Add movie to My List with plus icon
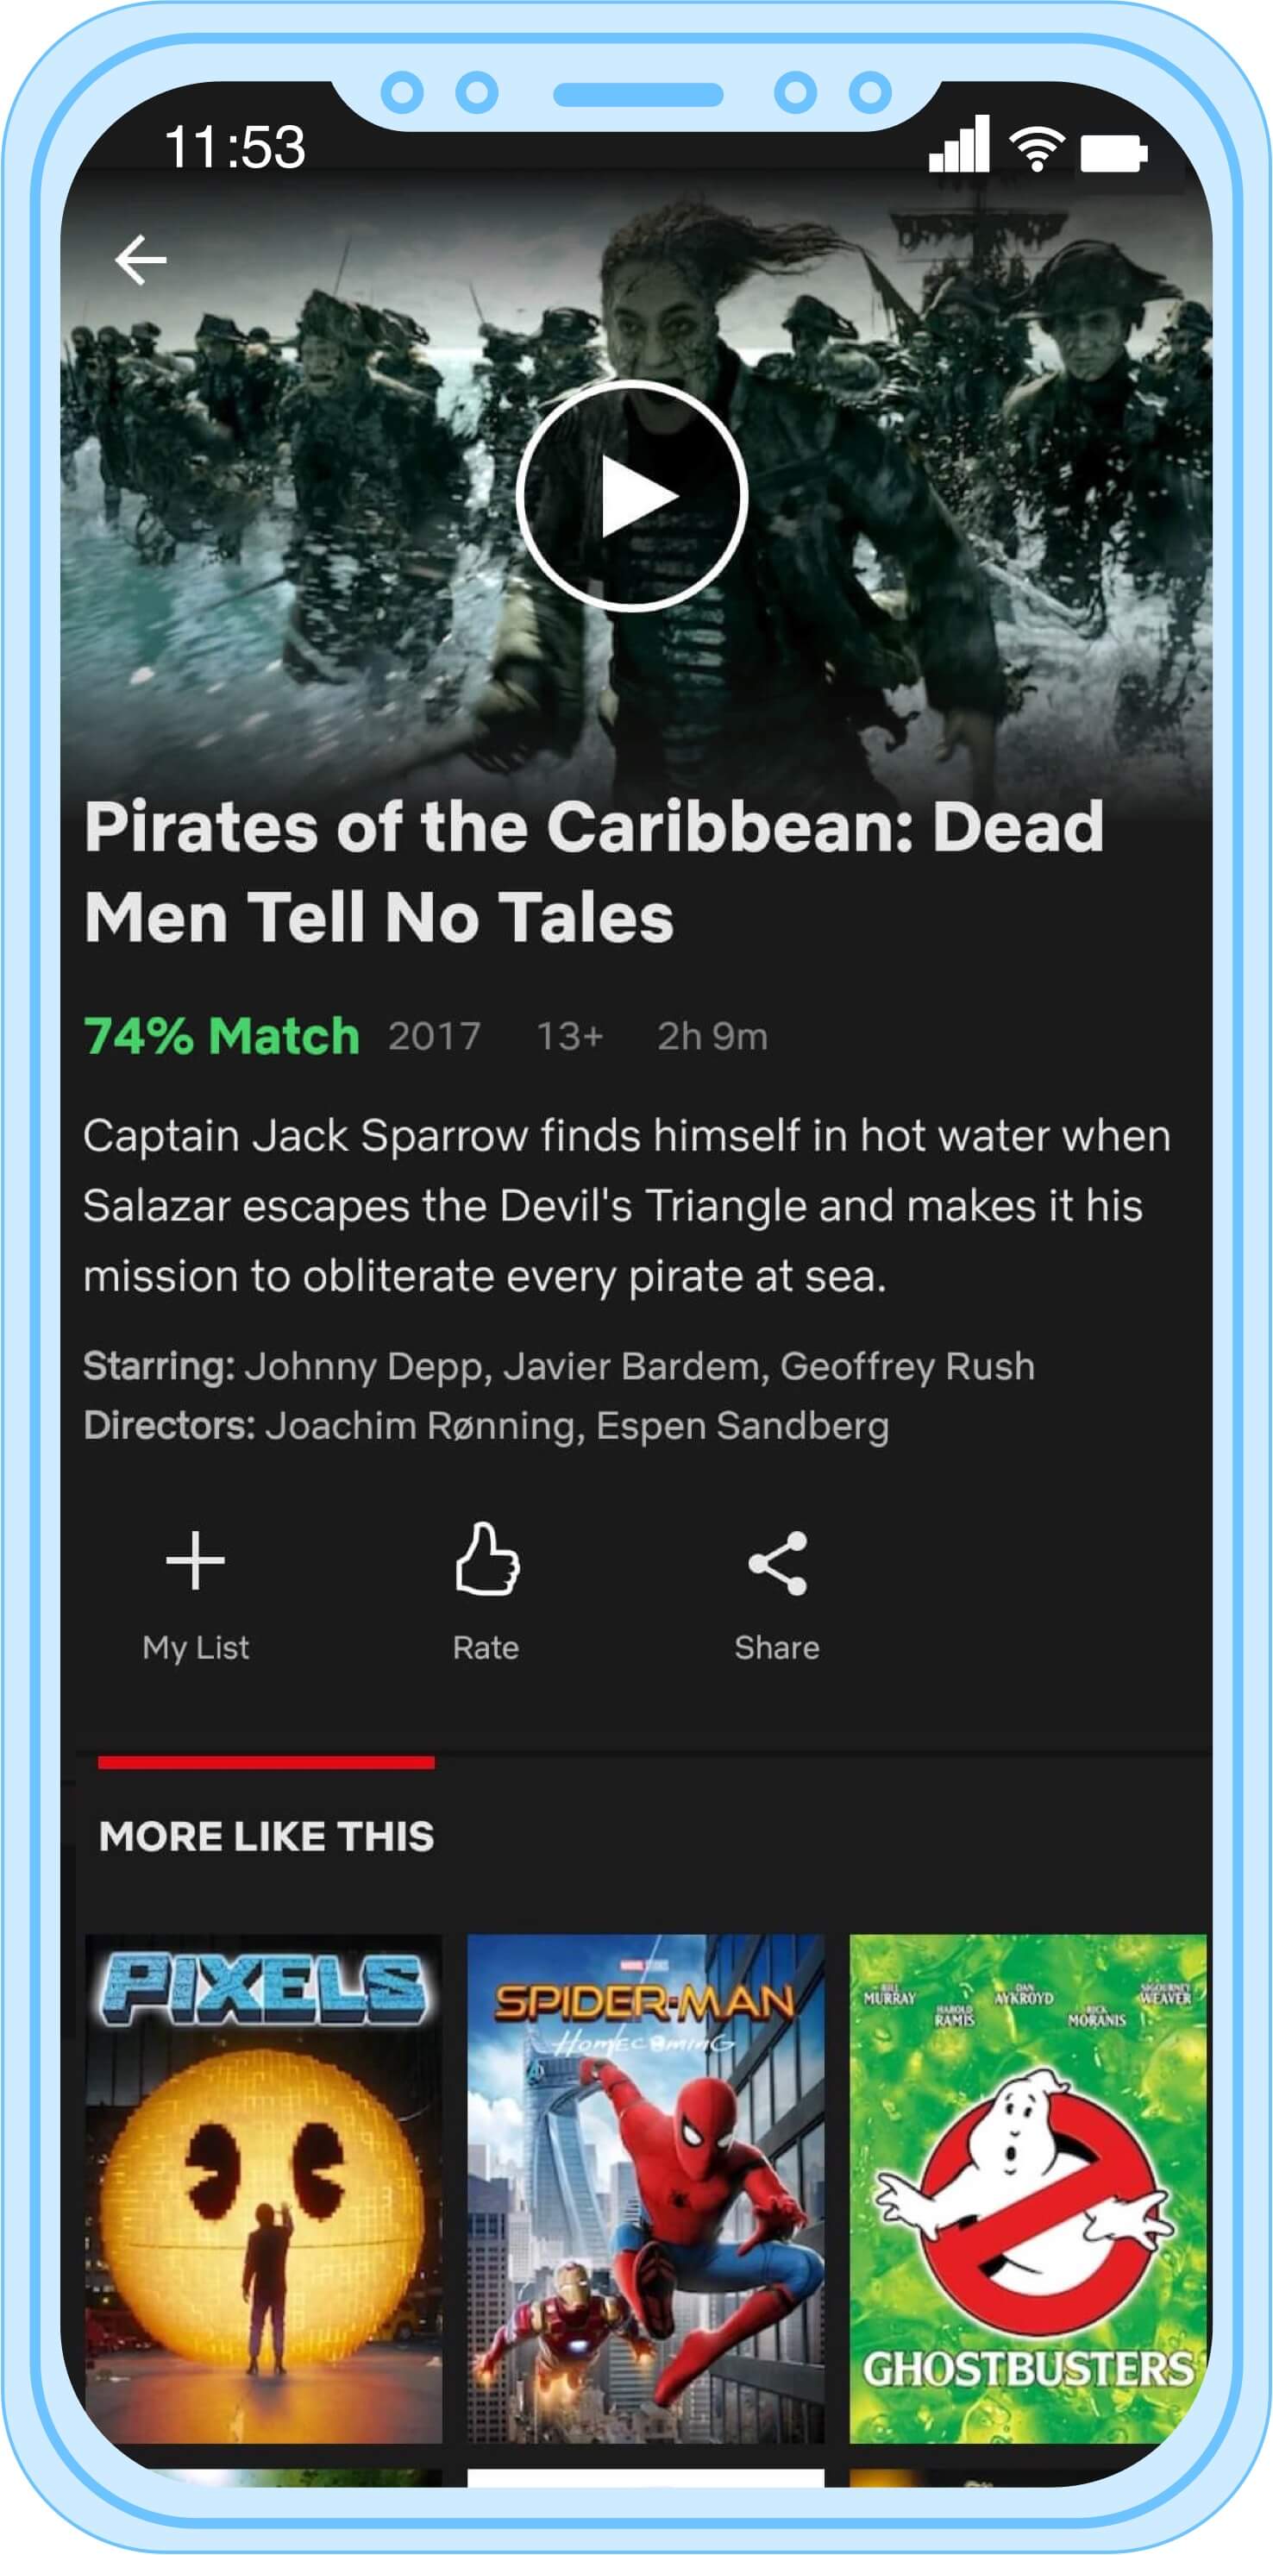Viewport: 1273px width, 2555px height. pos(195,1560)
